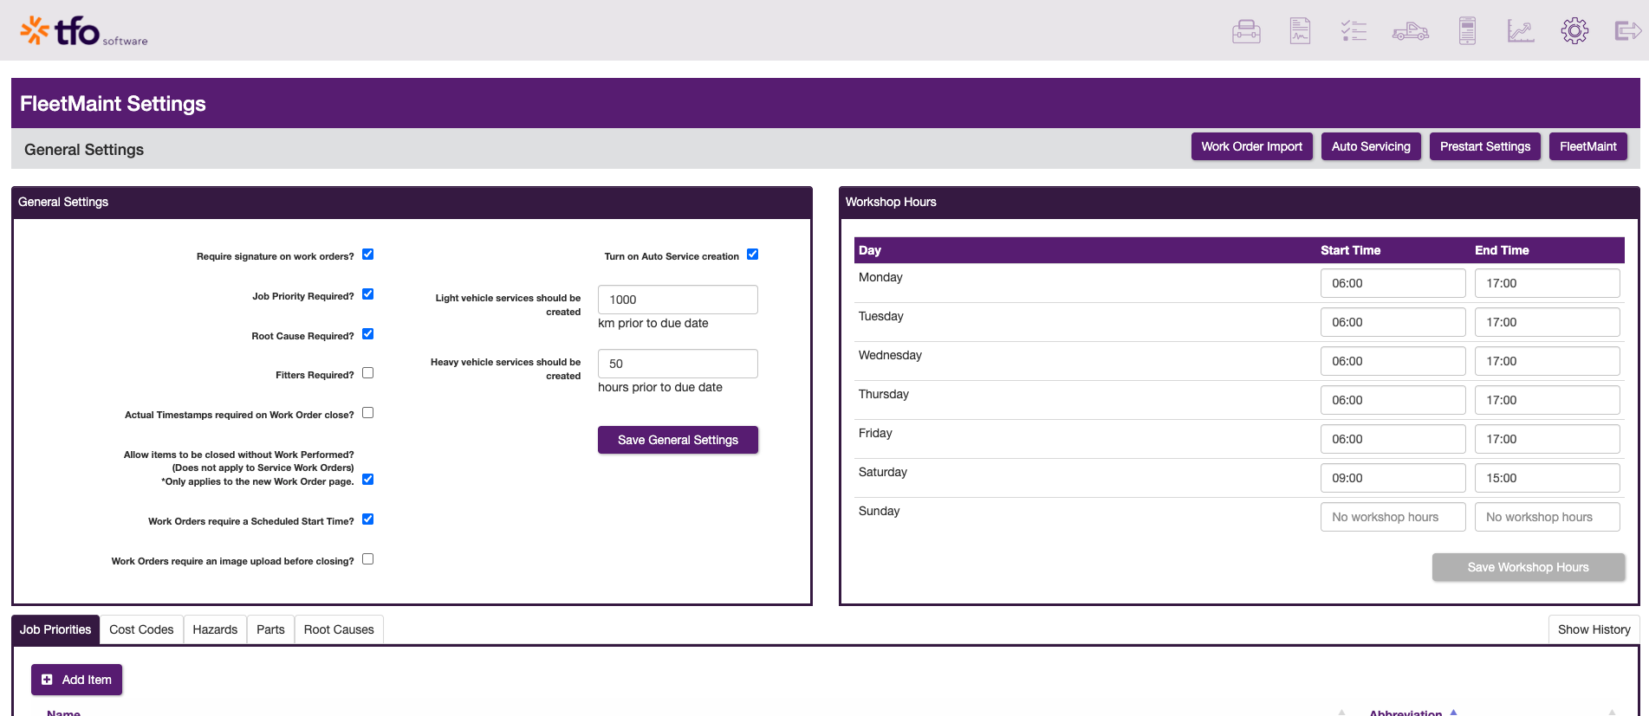Click Saturday end time field showing 15:00
This screenshot has width=1649, height=716.
point(1548,478)
